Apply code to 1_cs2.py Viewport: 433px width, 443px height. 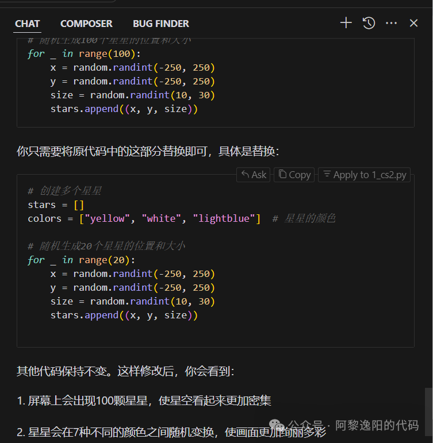coord(365,175)
